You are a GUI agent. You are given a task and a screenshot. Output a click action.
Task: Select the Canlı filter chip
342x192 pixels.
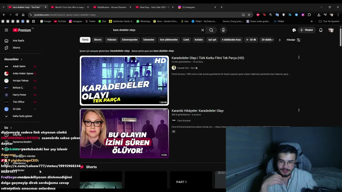pos(186,40)
